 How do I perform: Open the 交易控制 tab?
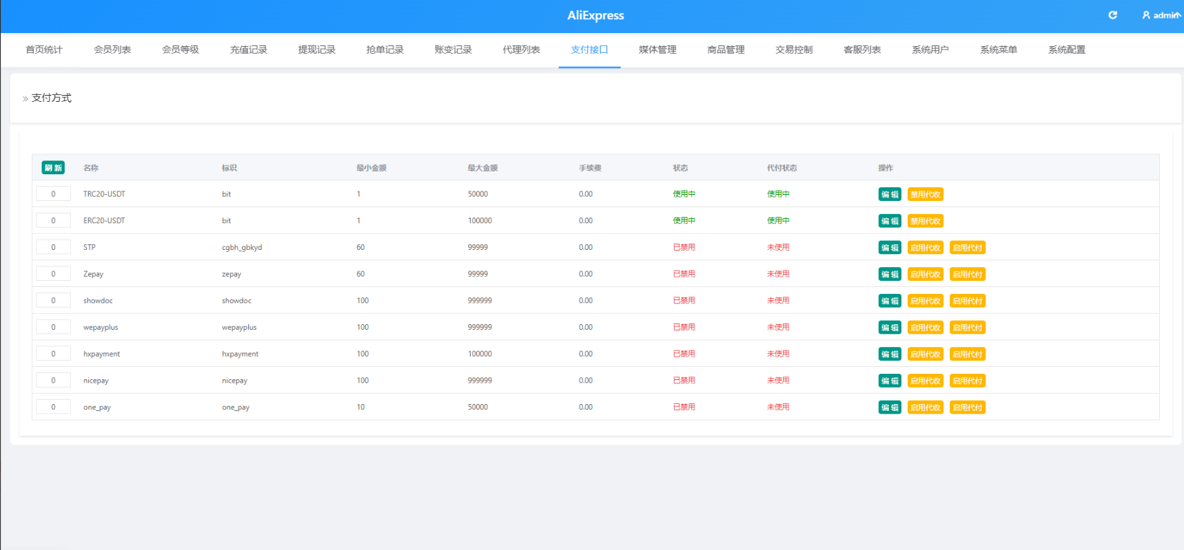[x=795, y=50]
